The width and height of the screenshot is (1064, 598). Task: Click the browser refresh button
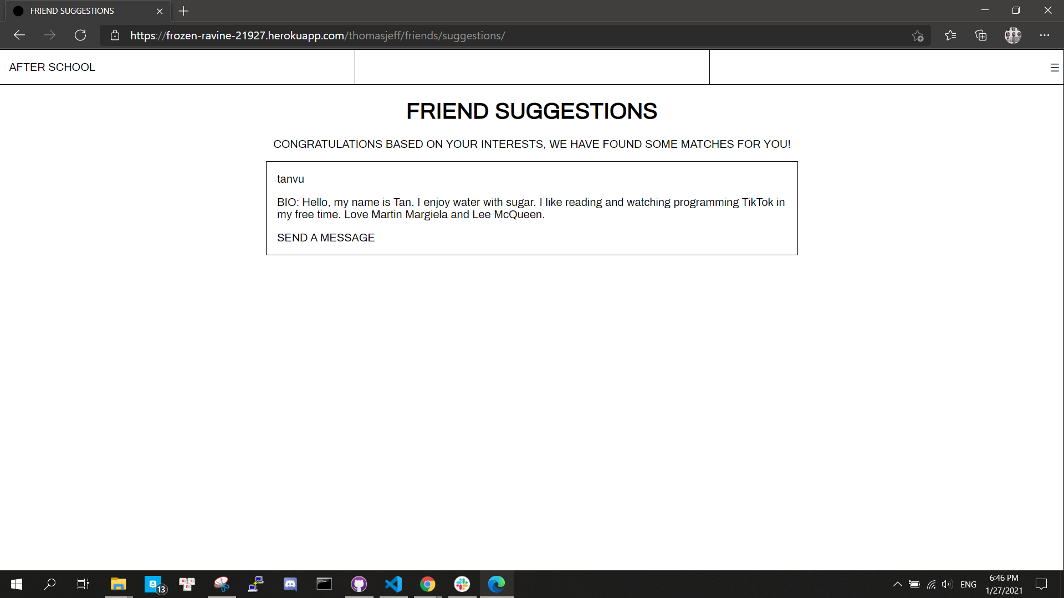80,35
